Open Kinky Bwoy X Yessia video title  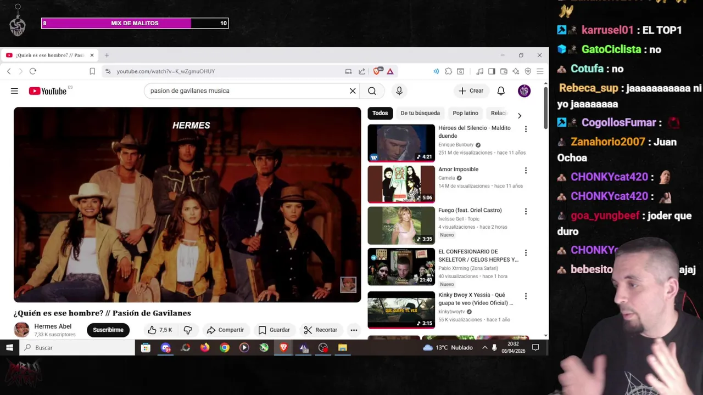[x=476, y=299]
